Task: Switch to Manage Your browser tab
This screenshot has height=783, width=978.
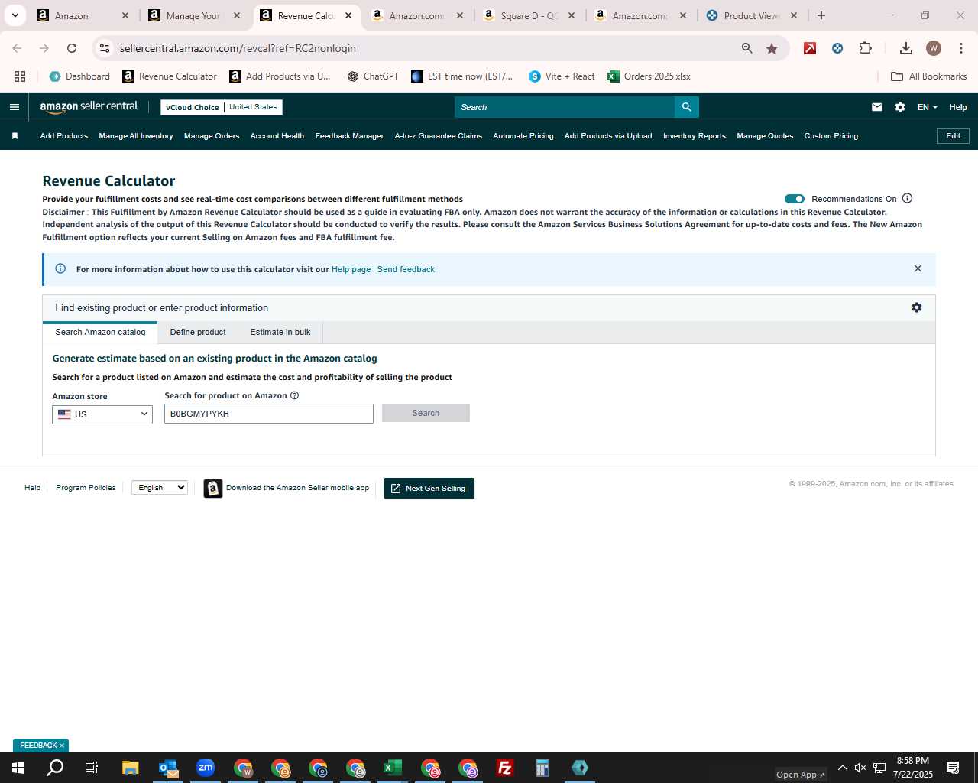Action: (x=193, y=15)
